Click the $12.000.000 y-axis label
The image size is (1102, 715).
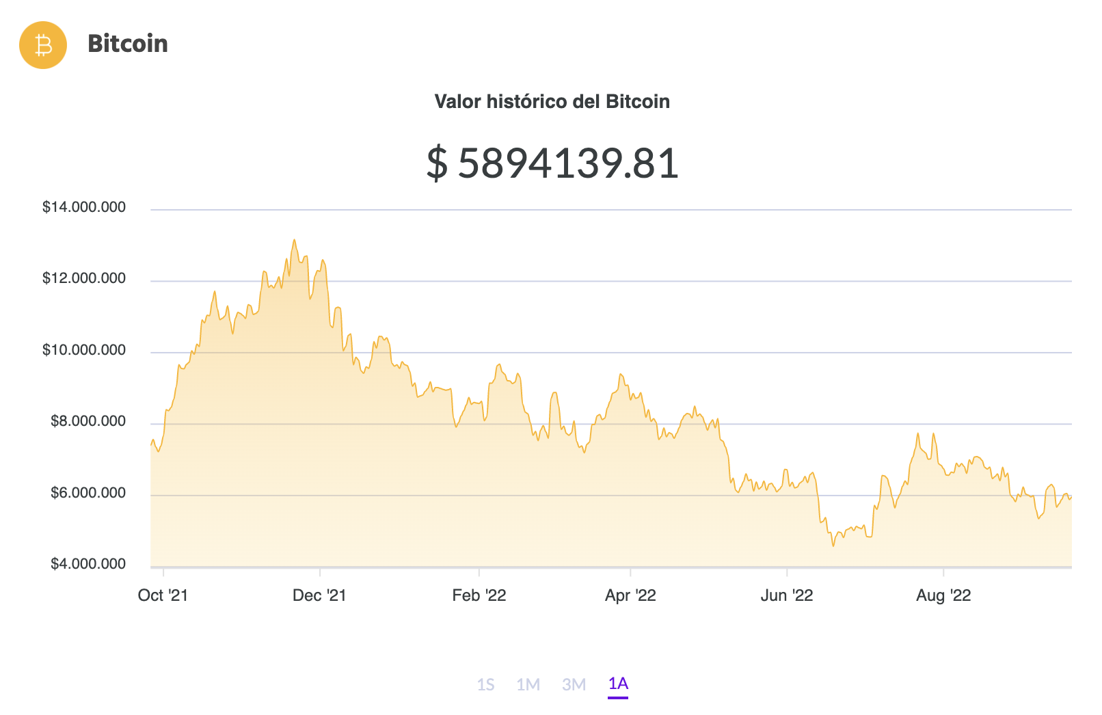[84, 278]
